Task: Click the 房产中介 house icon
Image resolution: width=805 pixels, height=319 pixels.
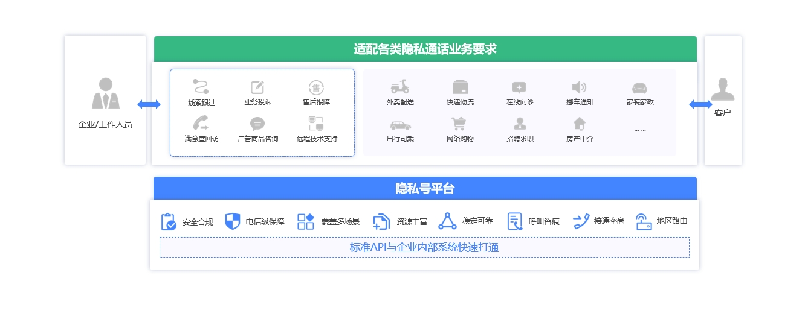Action: (579, 124)
